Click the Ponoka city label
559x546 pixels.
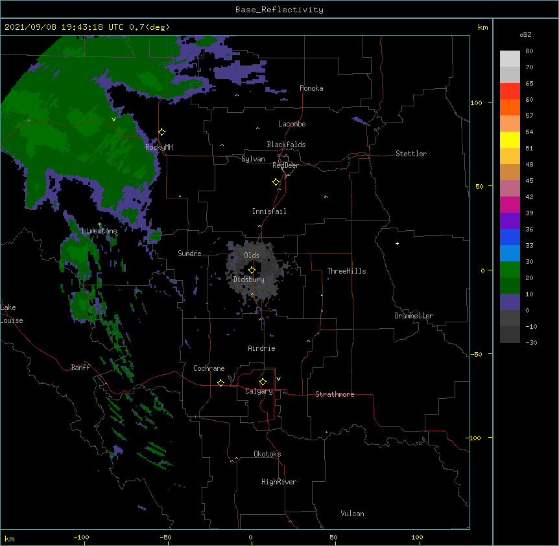[x=311, y=88]
